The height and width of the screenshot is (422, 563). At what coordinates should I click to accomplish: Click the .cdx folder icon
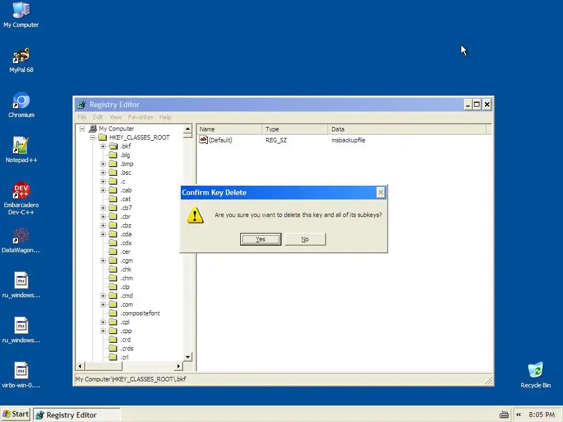tap(113, 243)
